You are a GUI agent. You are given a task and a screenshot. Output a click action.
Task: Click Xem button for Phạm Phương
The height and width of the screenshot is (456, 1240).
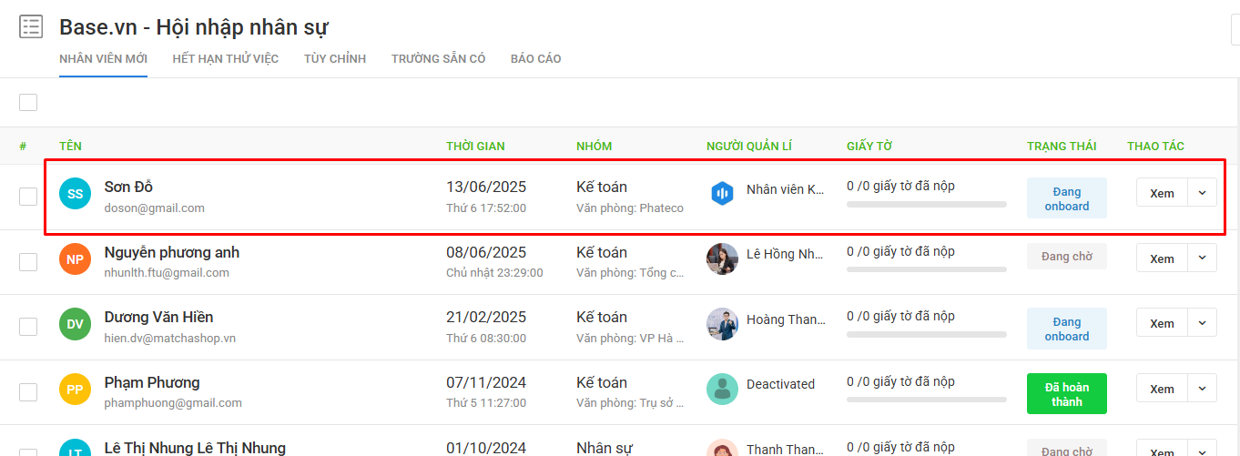coord(1162,389)
